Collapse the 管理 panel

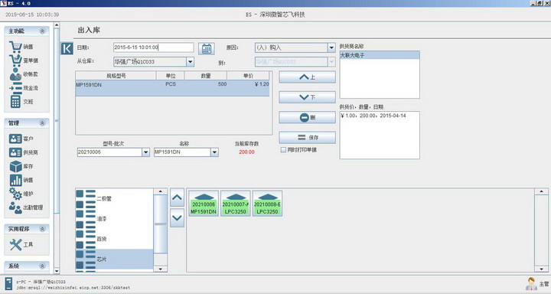(x=43, y=123)
